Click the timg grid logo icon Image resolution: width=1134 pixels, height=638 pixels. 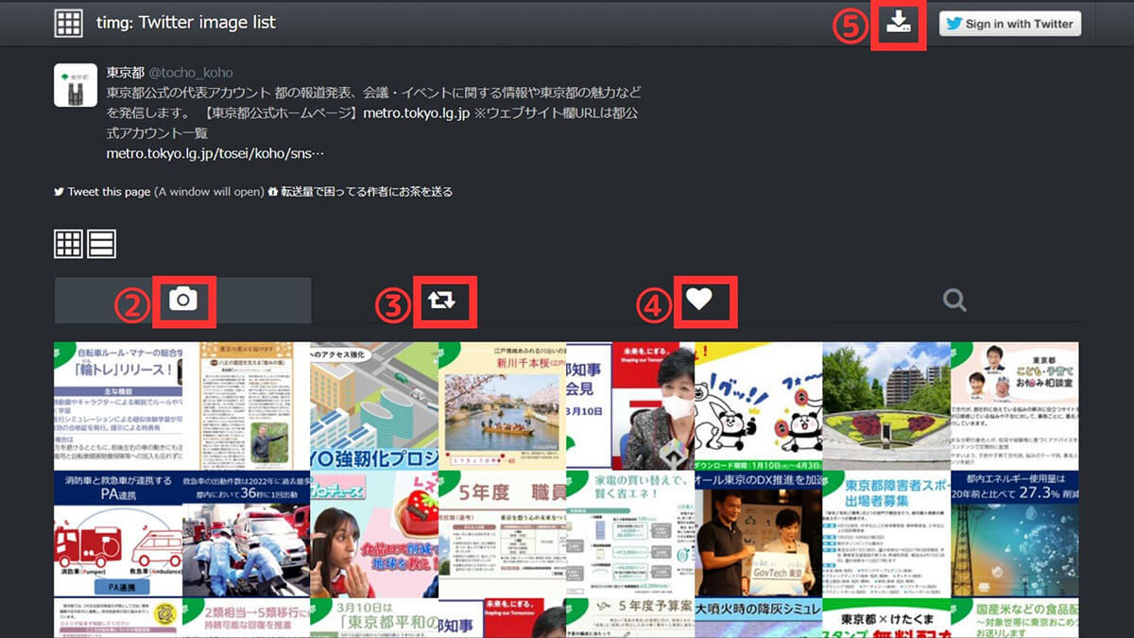click(x=69, y=23)
